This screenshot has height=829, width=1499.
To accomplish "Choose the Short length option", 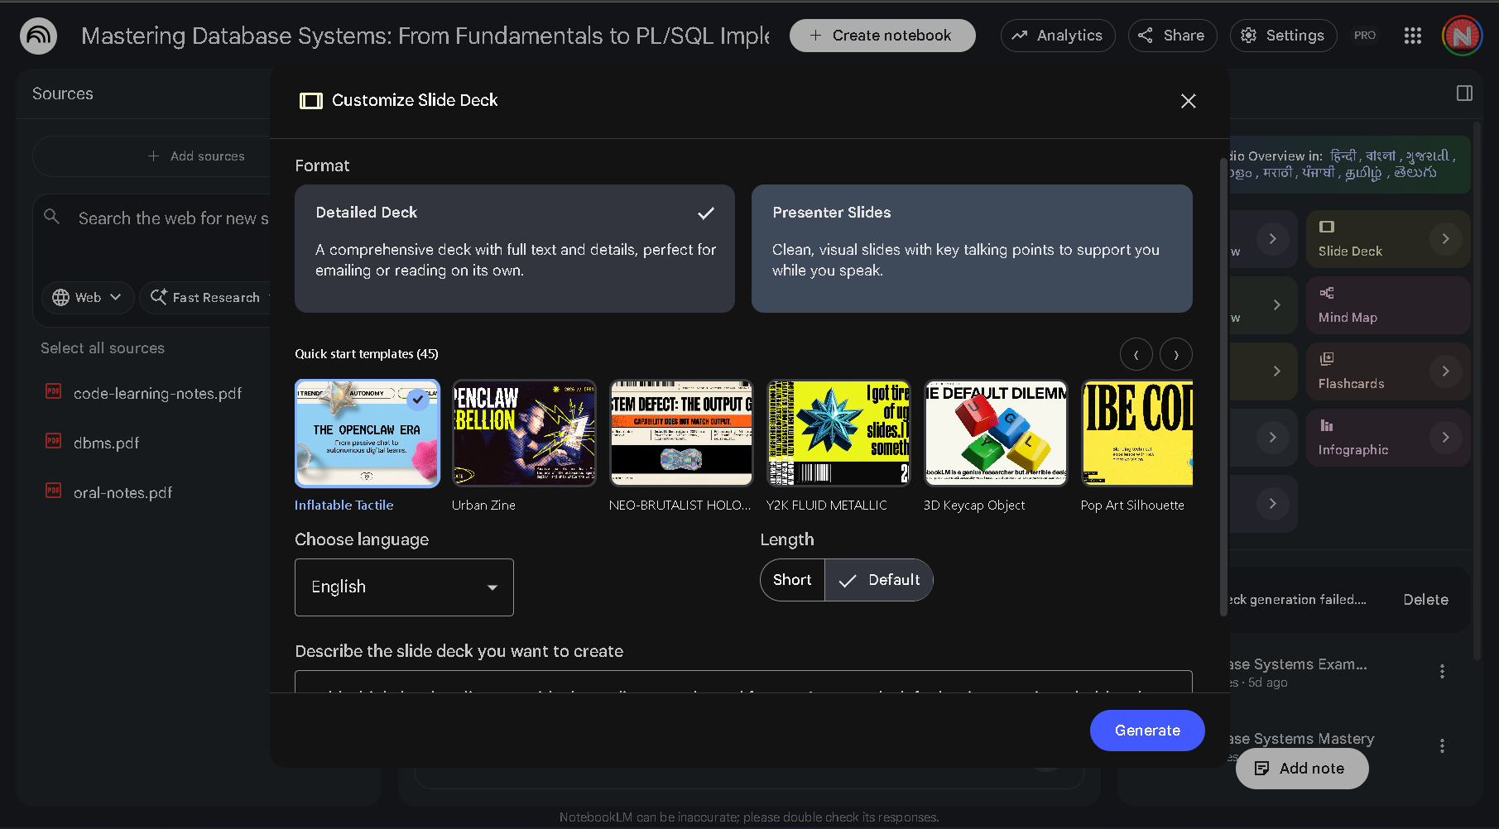I will (x=792, y=580).
